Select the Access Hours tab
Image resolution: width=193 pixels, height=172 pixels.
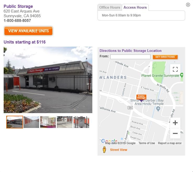(x=135, y=7)
